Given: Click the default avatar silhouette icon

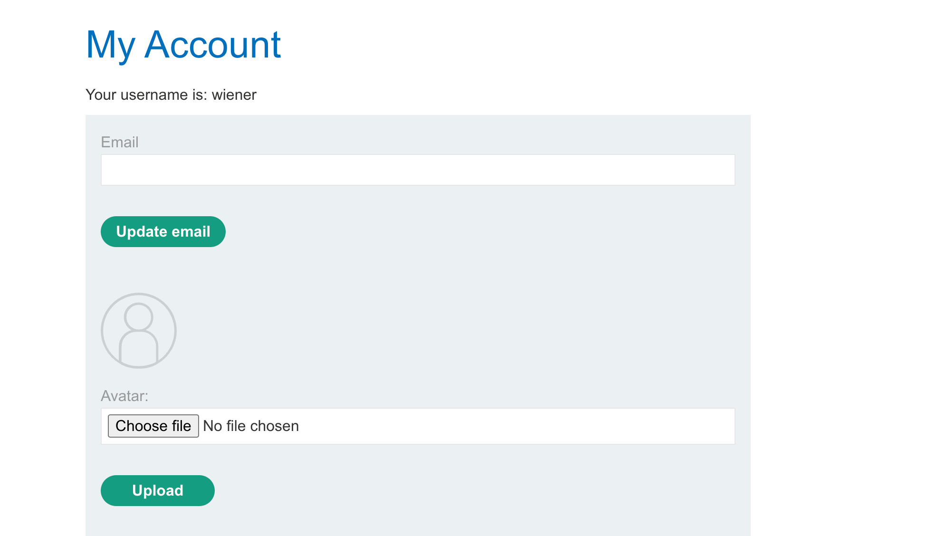Looking at the screenshot, I should pyautogui.click(x=139, y=331).
